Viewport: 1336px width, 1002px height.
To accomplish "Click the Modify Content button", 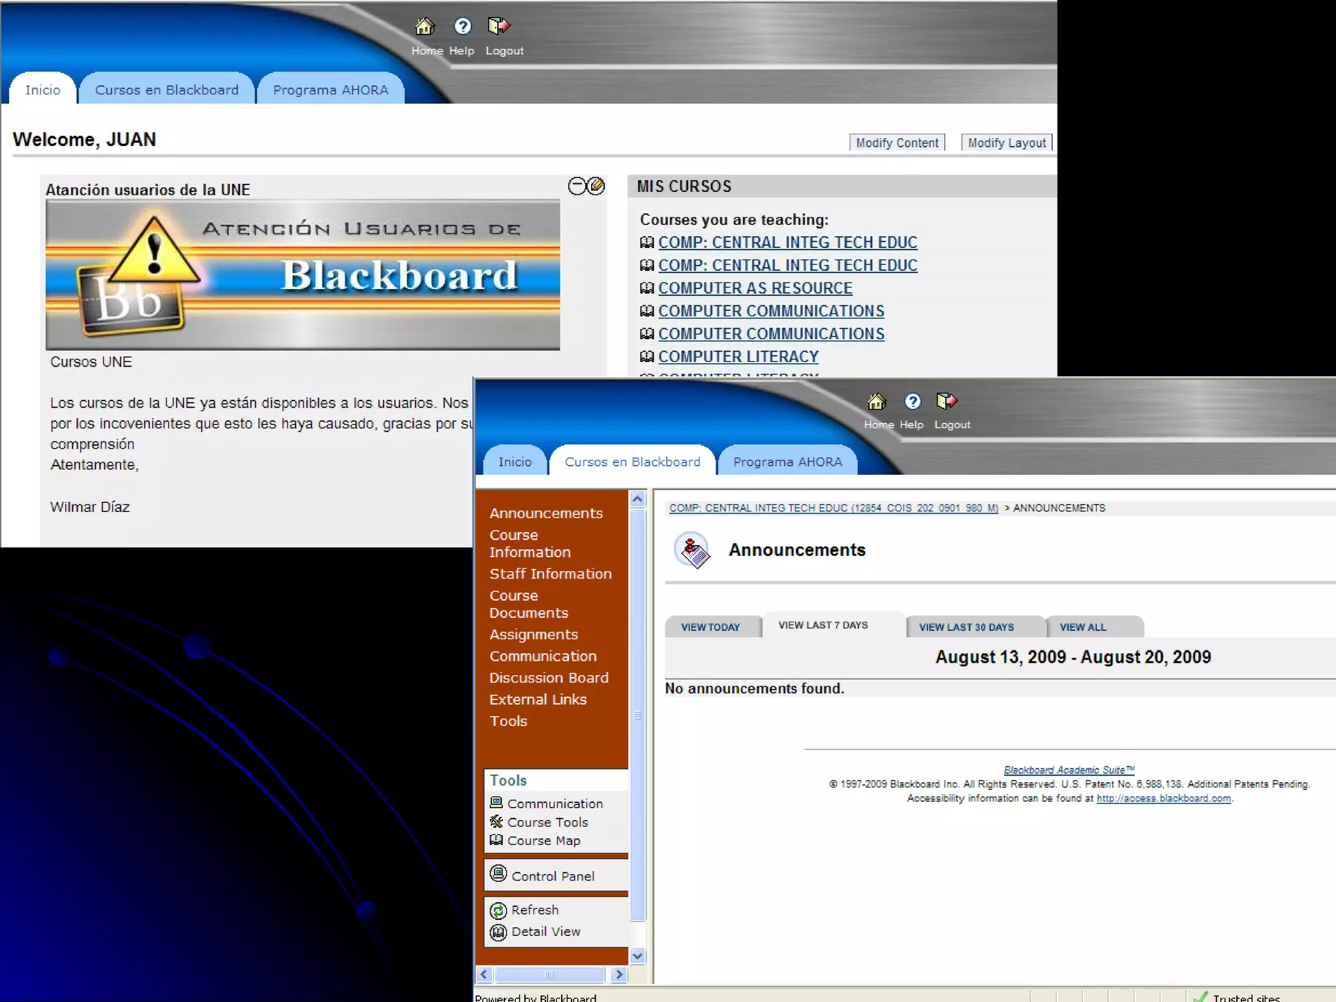I will click(x=897, y=143).
